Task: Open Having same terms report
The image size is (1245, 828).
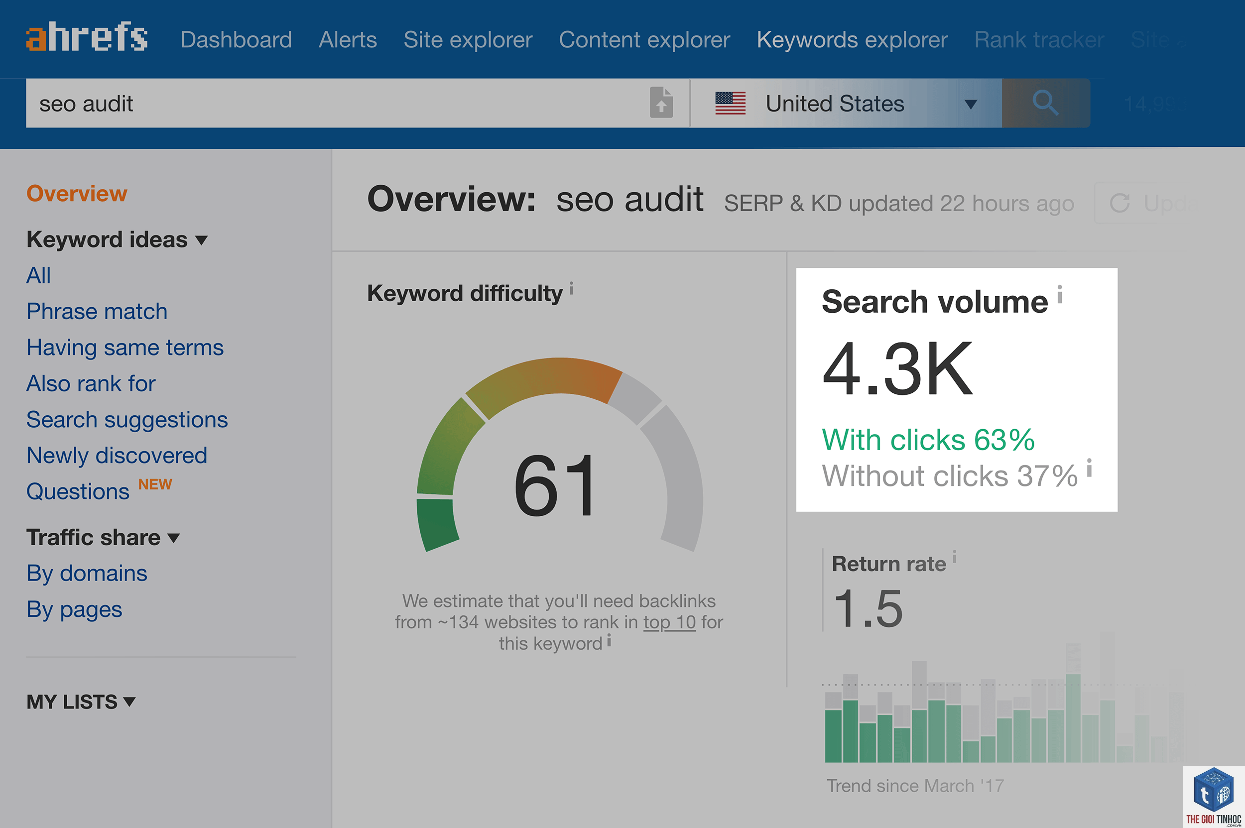Action: 125,348
